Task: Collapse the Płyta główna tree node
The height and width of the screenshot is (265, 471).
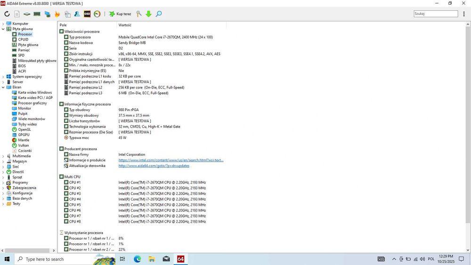Action: point(3,29)
